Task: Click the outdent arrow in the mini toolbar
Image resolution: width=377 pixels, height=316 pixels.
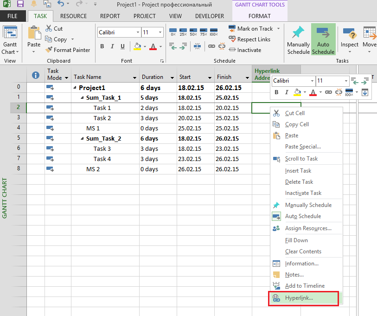Action: pyautogui.click(x=355, y=81)
